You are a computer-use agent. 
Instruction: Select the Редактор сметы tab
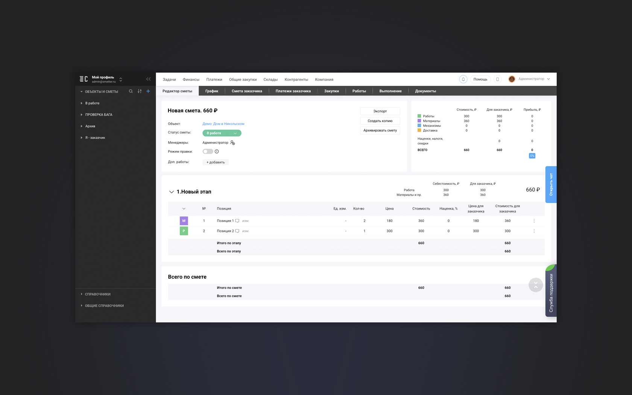[x=177, y=91]
